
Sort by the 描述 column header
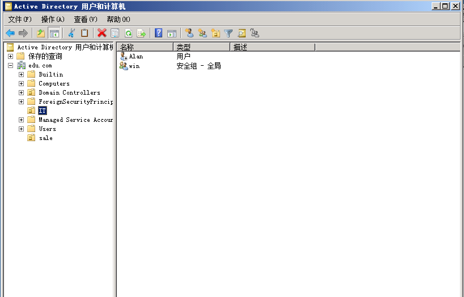tap(273, 47)
